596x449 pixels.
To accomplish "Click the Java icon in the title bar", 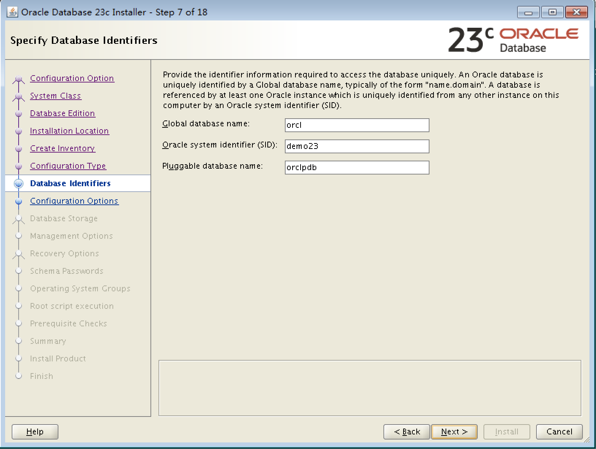I will pos(13,12).
